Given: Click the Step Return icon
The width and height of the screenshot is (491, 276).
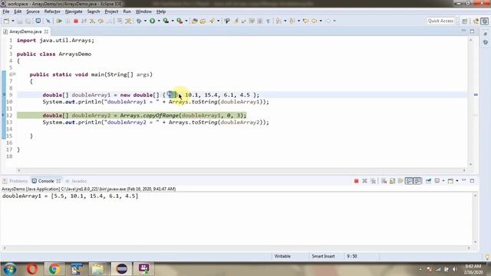Looking at the screenshot, I should (x=109, y=21).
